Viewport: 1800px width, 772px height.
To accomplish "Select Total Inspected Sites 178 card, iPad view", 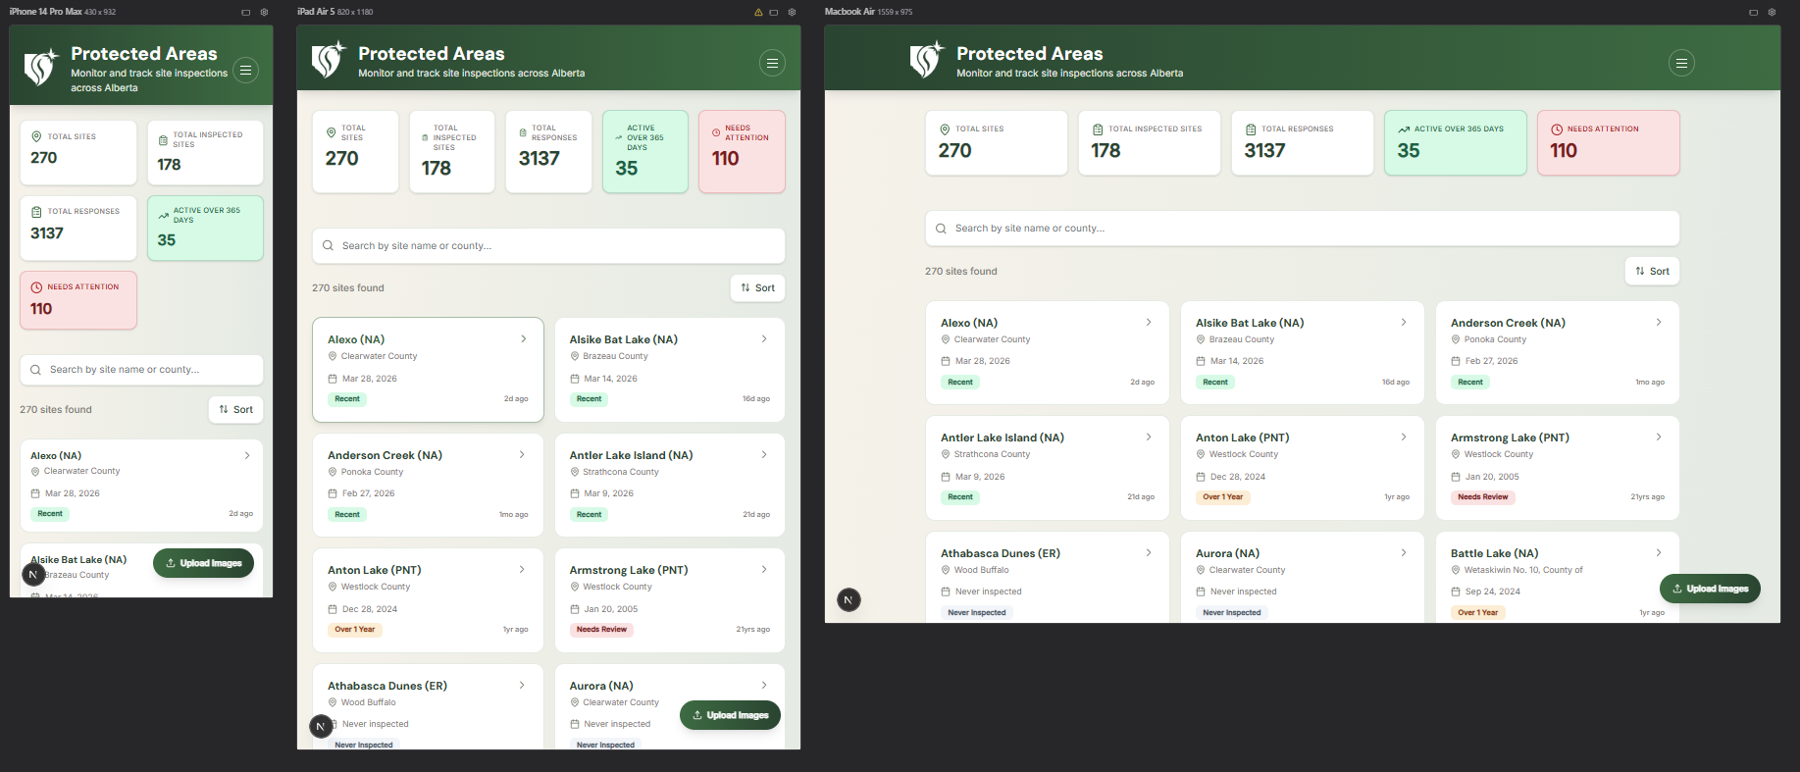I will [452, 152].
